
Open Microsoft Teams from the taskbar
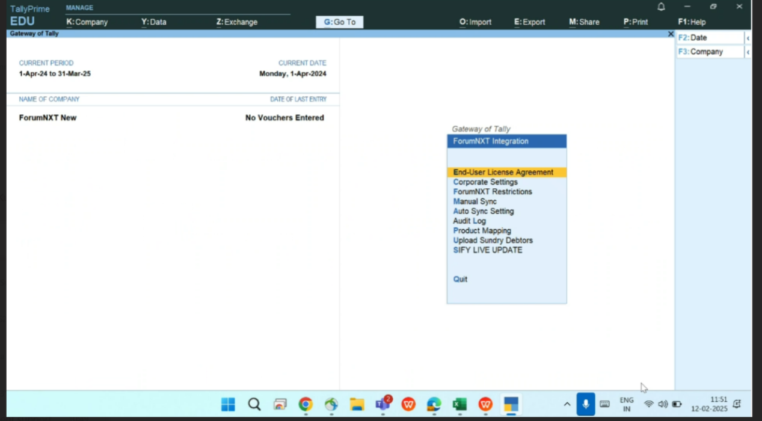(x=383, y=404)
